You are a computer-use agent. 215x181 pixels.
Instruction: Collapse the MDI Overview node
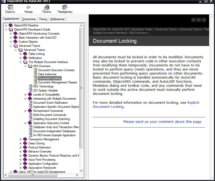pos(25,66)
